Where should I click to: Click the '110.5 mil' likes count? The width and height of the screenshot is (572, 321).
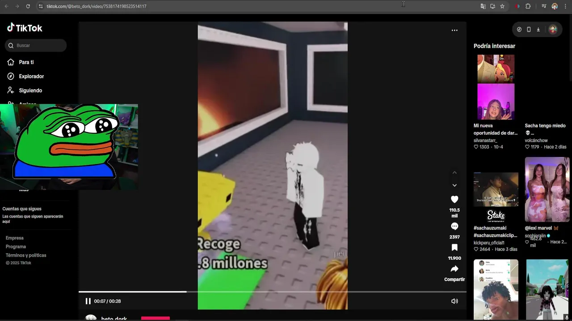click(x=454, y=213)
